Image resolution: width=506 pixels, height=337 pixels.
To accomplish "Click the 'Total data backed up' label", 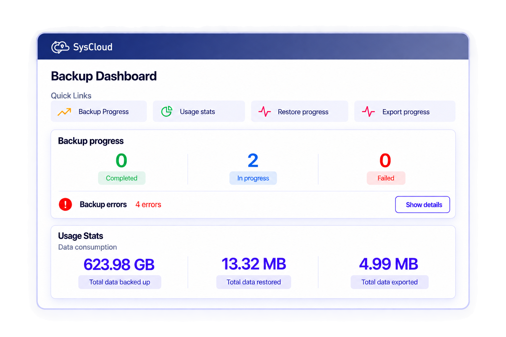I will point(120,282).
